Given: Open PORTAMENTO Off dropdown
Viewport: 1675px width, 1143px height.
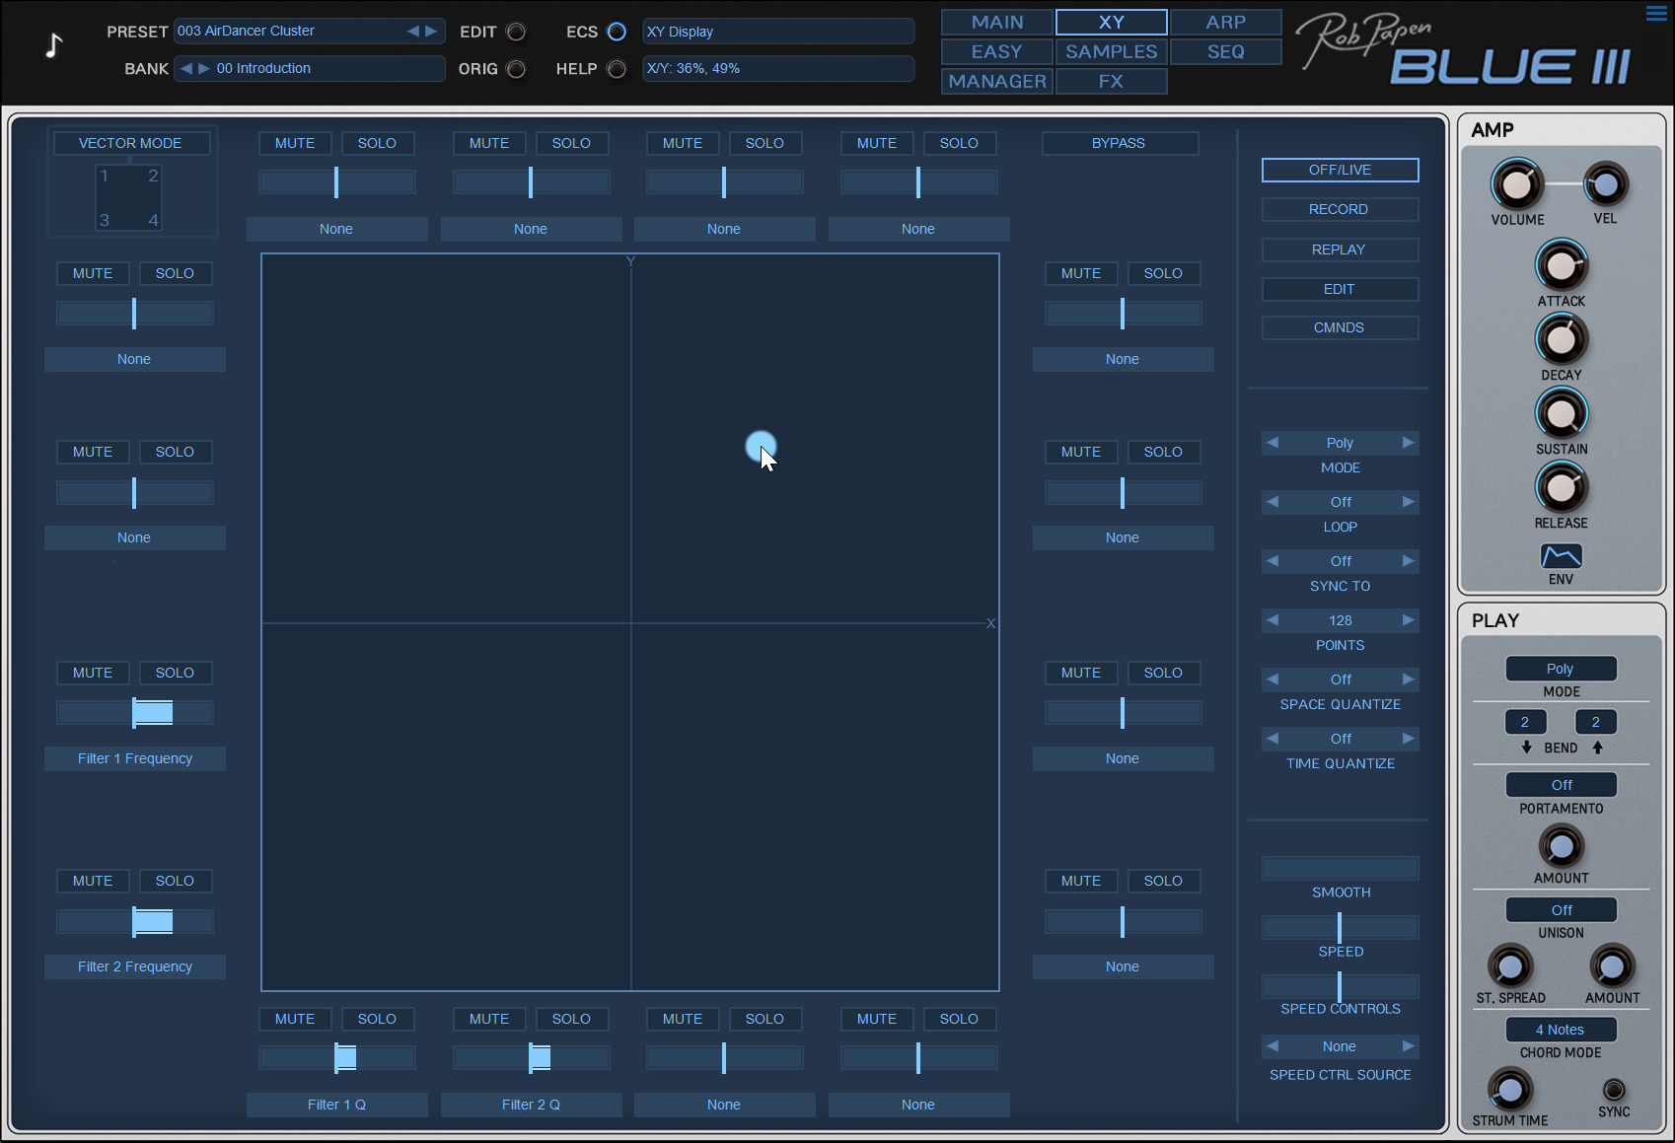Looking at the screenshot, I should point(1561,785).
